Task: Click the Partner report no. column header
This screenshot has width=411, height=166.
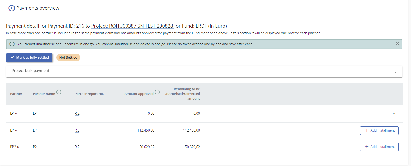Action: (x=89, y=94)
